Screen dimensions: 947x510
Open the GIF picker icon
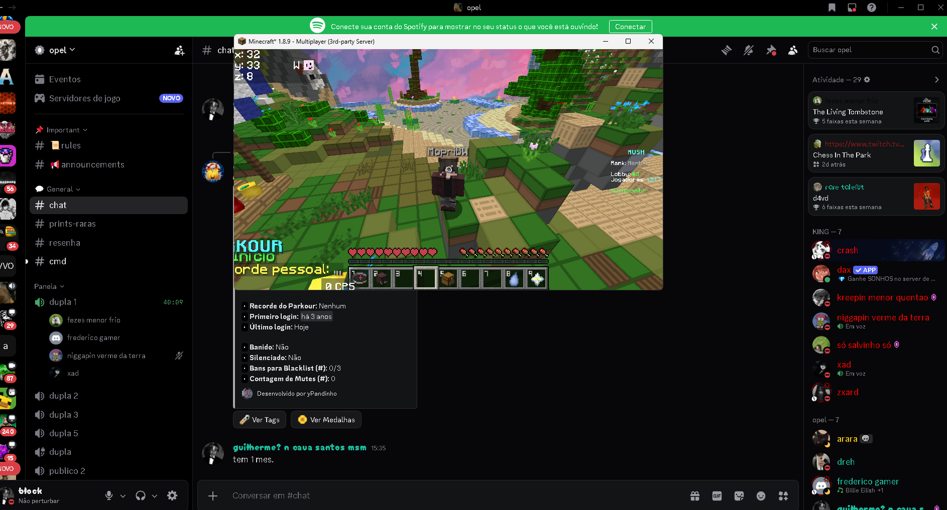717,495
